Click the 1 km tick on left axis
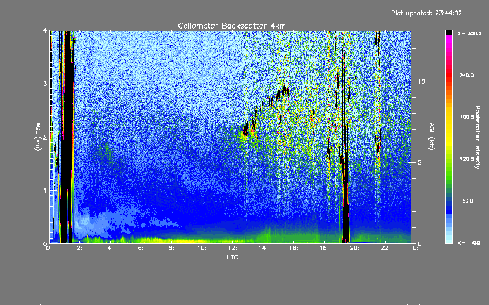Image resolution: width=489 pixels, height=305 pixels. pos(45,190)
